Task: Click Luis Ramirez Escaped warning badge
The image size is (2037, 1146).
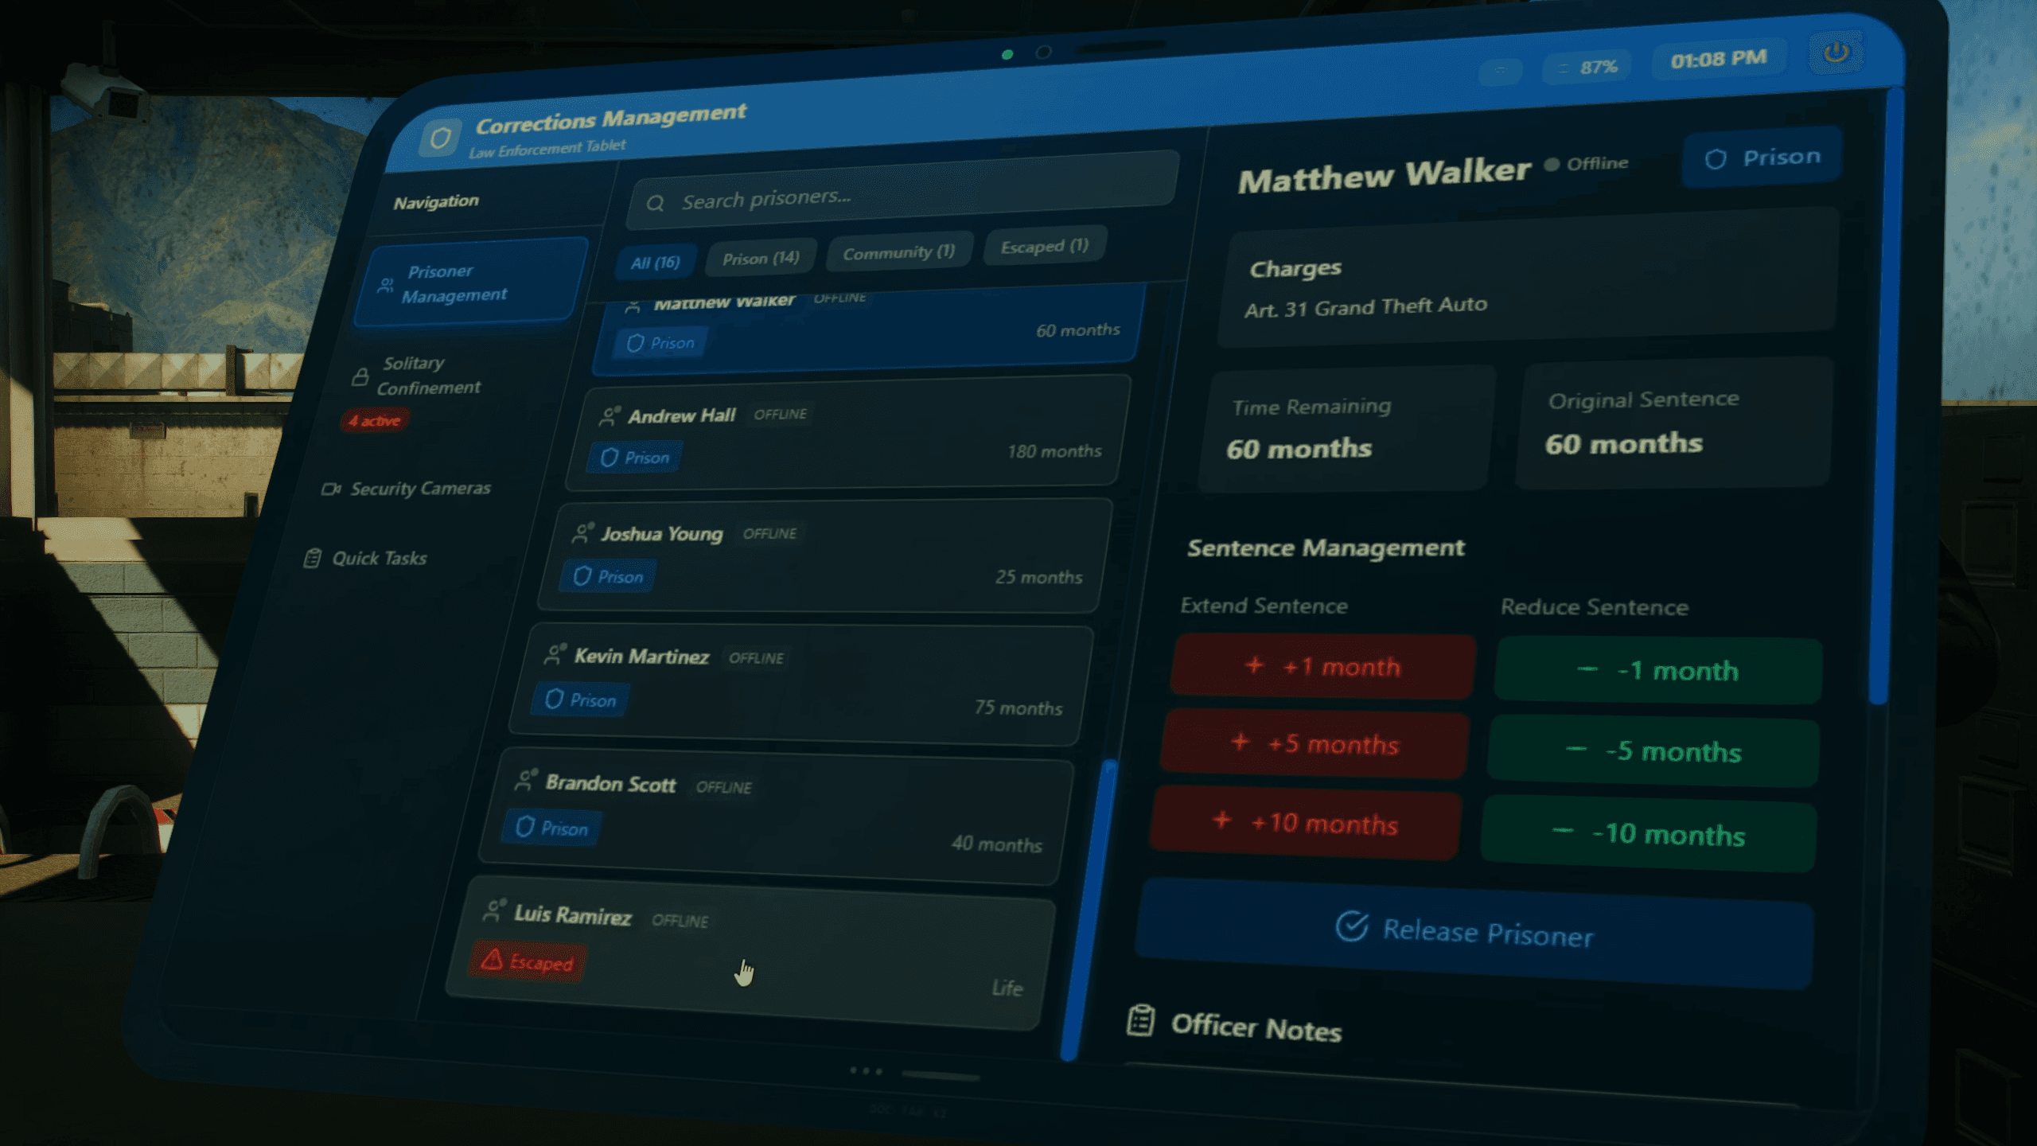Action: coord(528,962)
